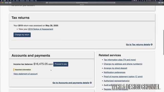Click the Change my return button
Screen dimensions: 164x92
(x=22, y=35)
